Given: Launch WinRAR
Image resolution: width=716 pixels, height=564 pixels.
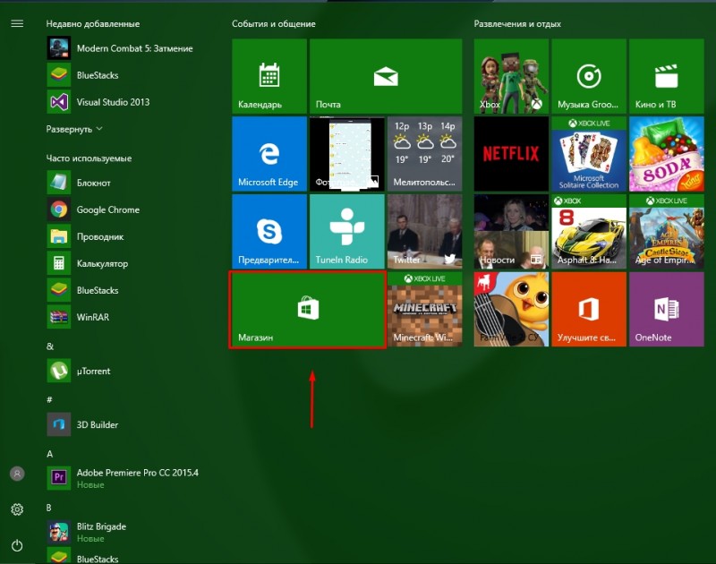Looking at the screenshot, I should [78, 317].
